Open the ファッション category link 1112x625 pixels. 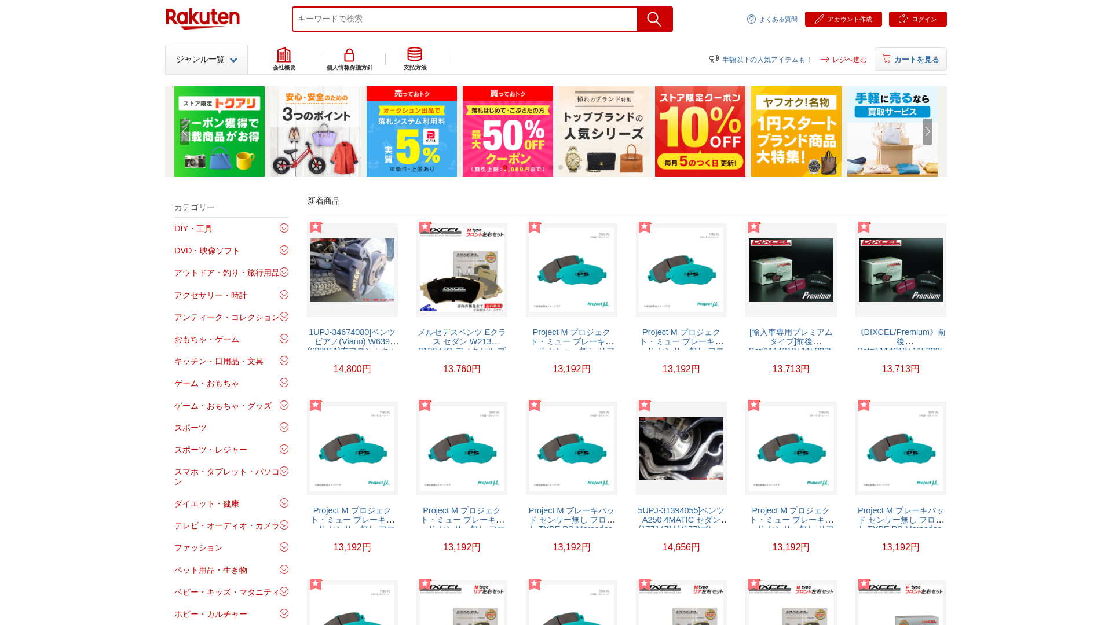point(199,547)
